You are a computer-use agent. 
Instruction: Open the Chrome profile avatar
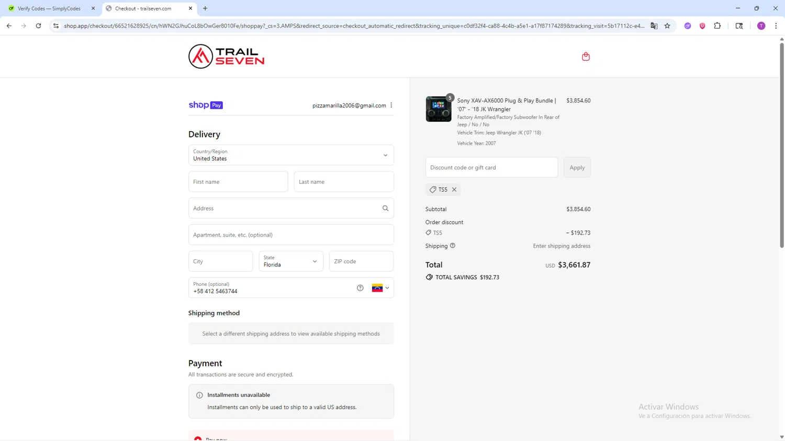tap(761, 26)
